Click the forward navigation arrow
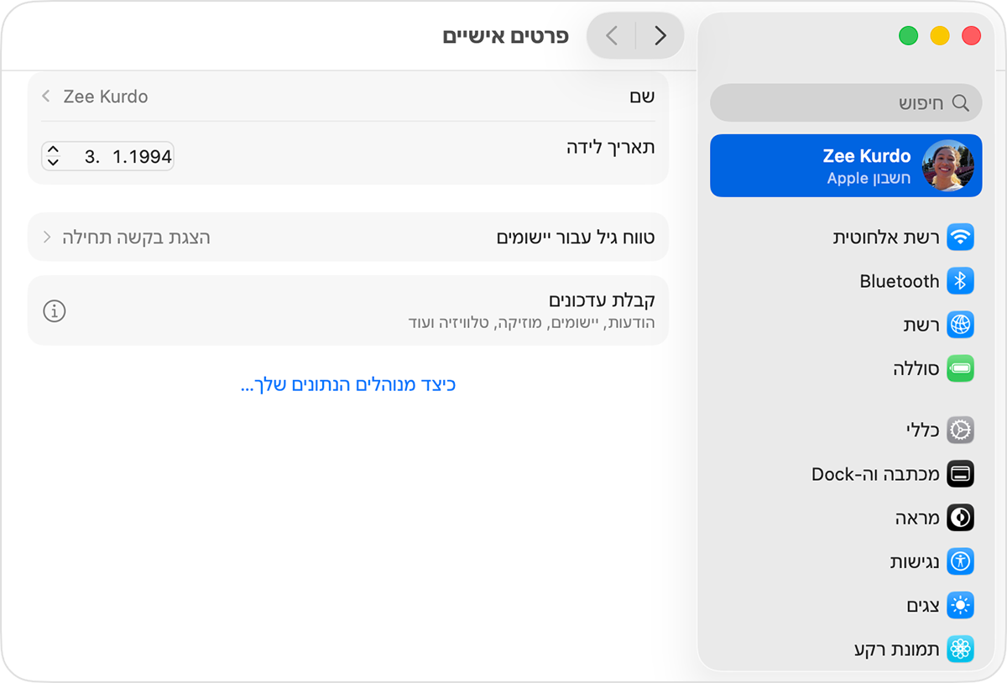This screenshot has width=1007, height=683. tap(660, 35)
